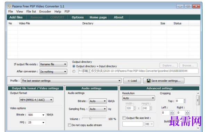The width and height of the screenshot is (208, 132).
Task: Click the Home page toolbar button
Action: pyautogui.click(x=98, y=17)
